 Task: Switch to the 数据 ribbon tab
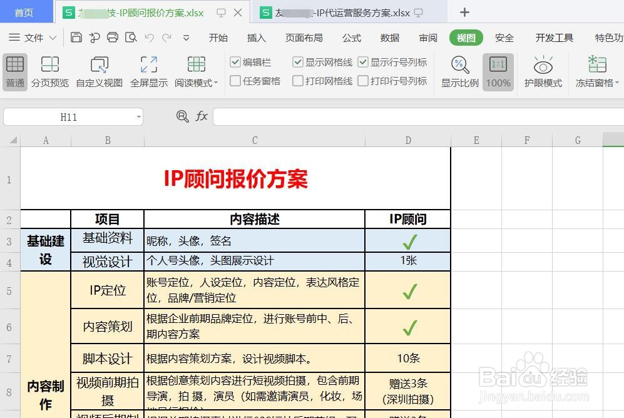(x=389, y=38)
